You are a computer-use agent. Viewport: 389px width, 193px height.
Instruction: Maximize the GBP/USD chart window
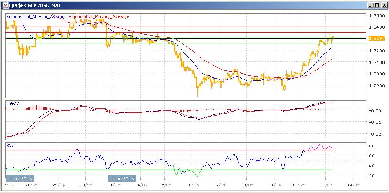[x=377, y=5]
